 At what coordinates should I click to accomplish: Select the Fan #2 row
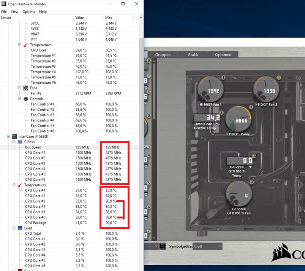[x=69, y=93]
